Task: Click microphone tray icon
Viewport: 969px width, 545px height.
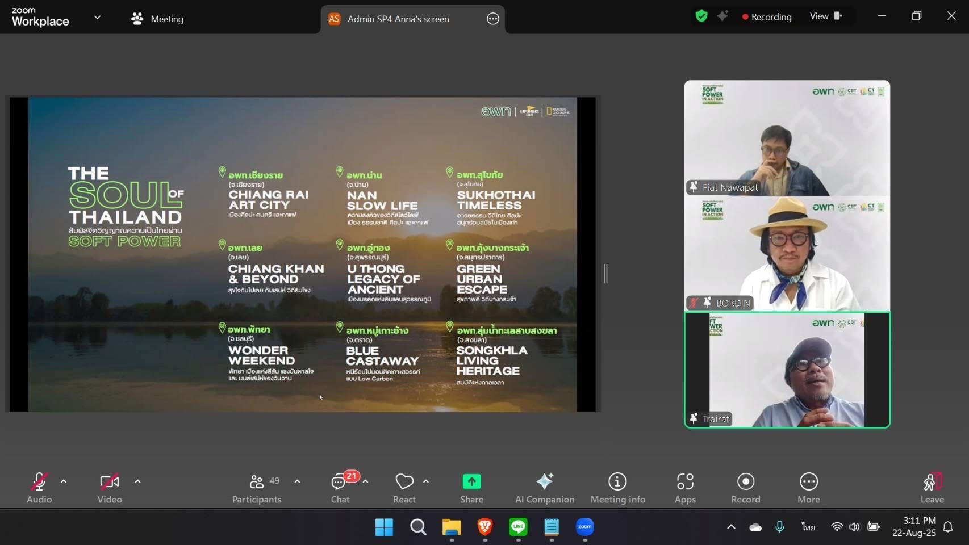Action: click(x=780, y=527)
